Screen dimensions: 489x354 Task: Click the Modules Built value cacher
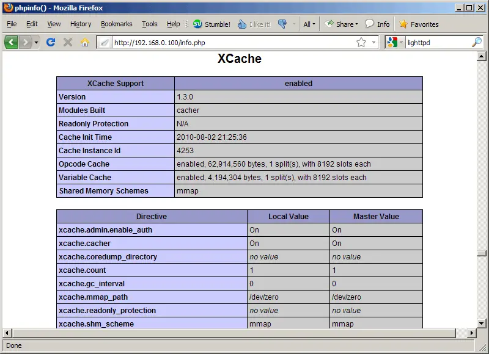point(188,110)
